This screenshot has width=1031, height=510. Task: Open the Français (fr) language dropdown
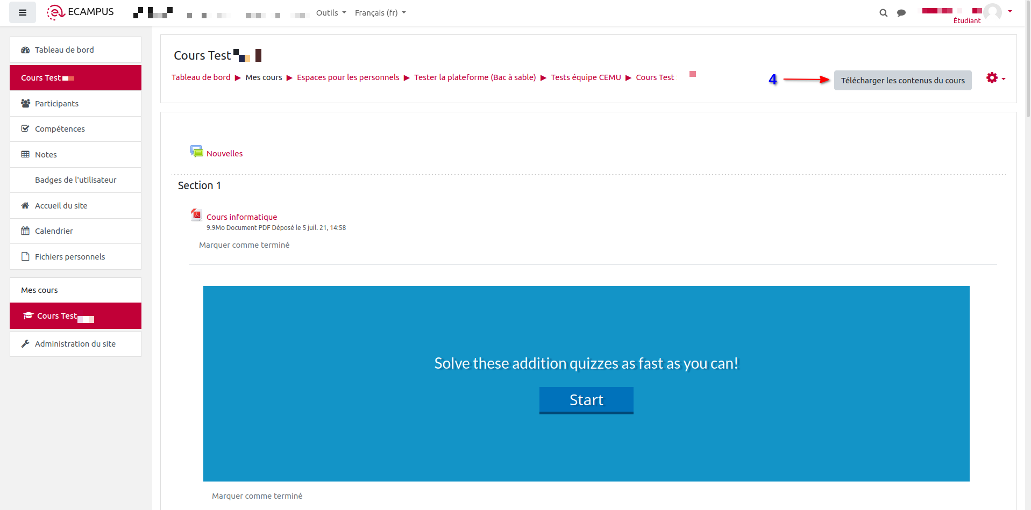(x=380, y=13)
